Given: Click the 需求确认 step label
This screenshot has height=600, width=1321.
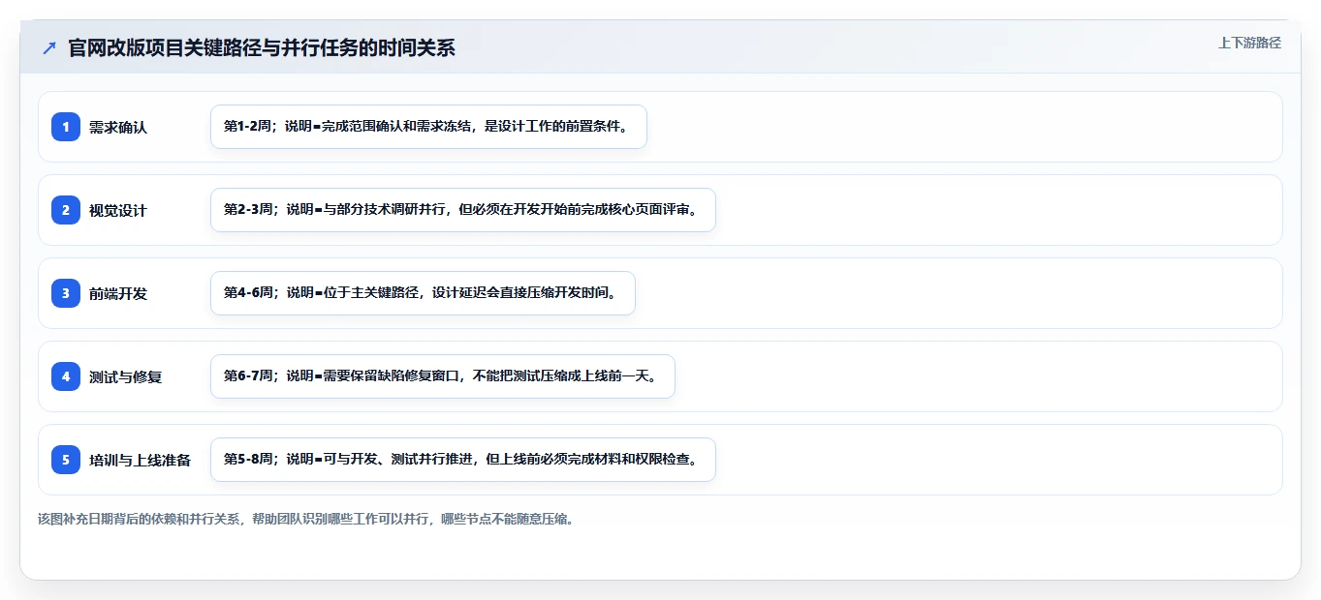Looking at the screenshot, I should pos(118,127).
